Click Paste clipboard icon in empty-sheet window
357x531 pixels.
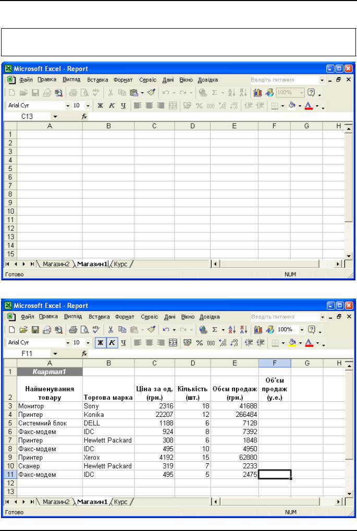click(x=134, y=92)
